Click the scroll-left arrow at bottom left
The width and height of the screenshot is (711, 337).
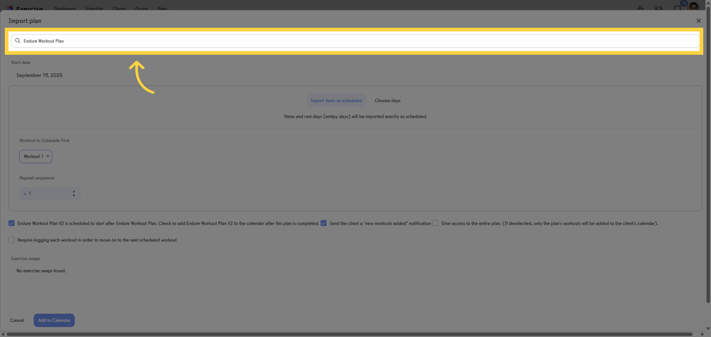click(3, 334)
